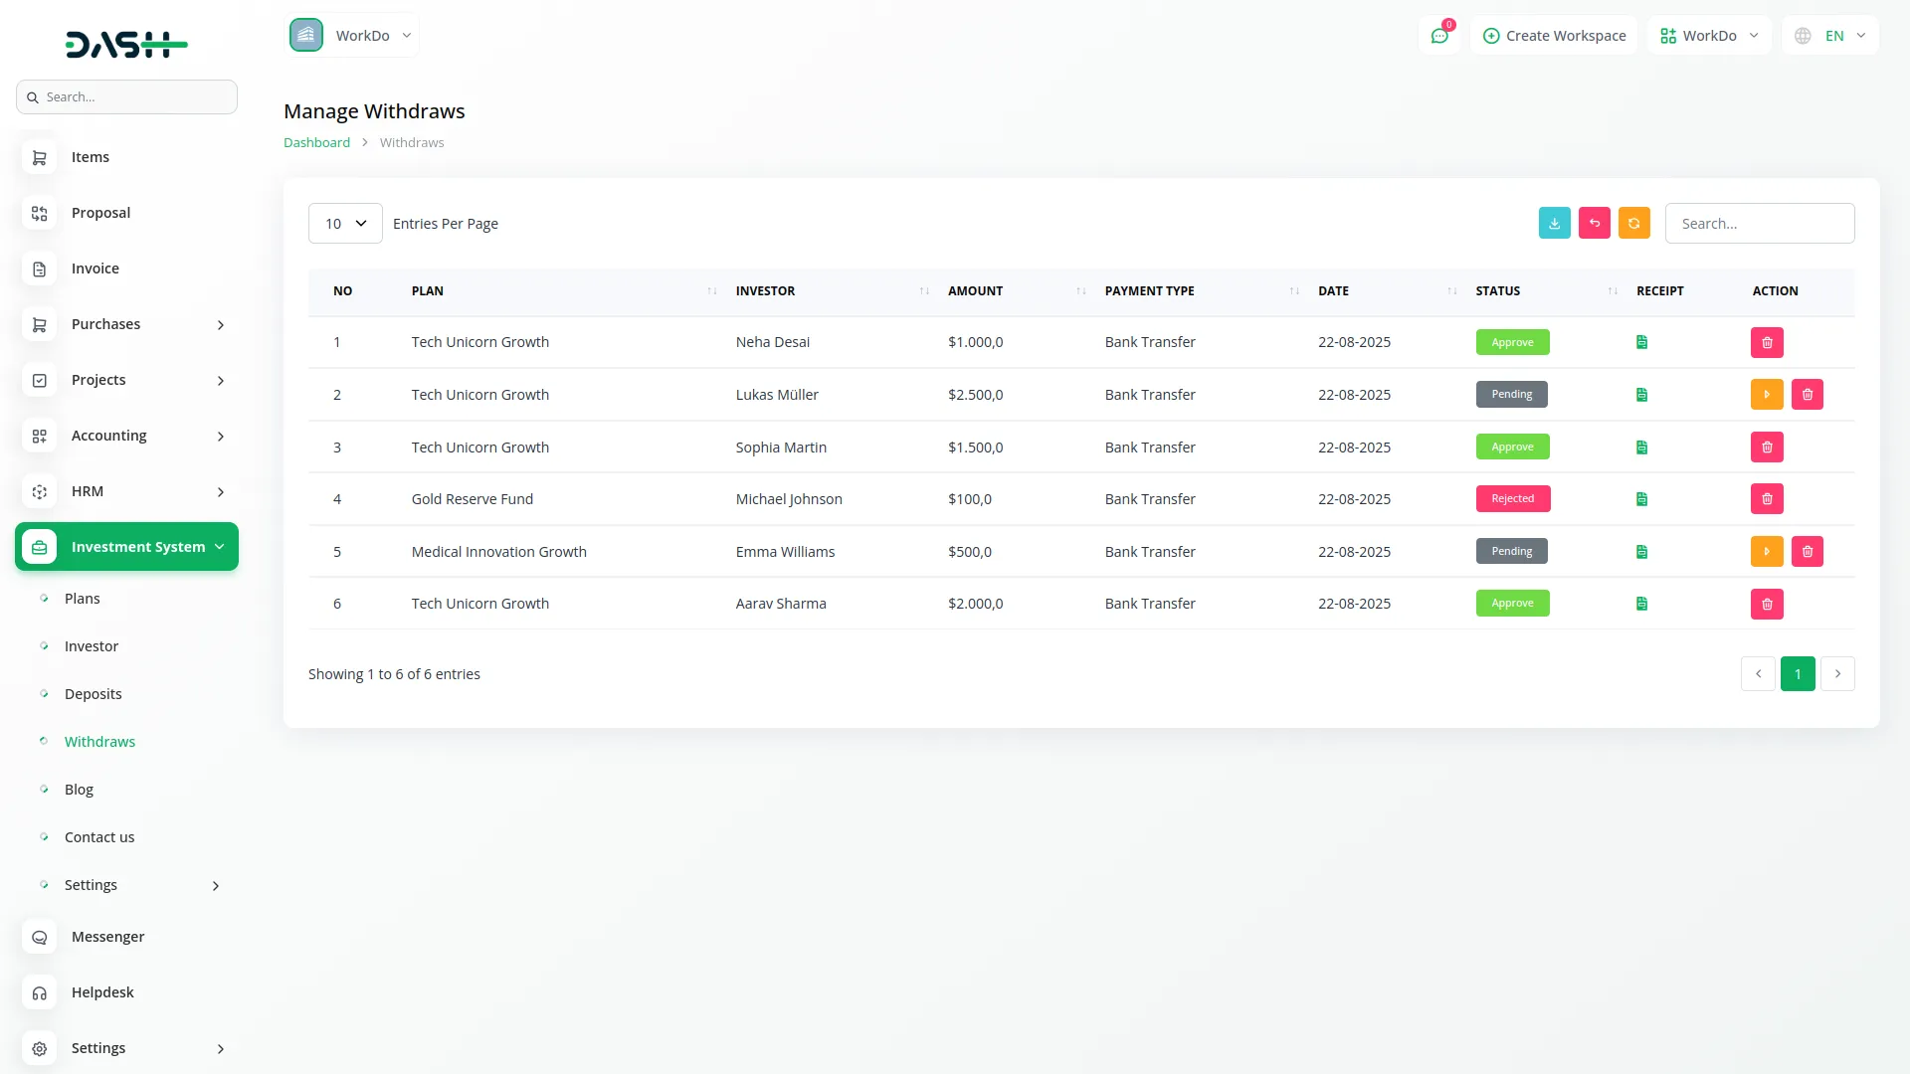The image size is (1910, 1074).
Task: Click the orange refresh icon in toolbar
Action: [x=1633, y=224]
